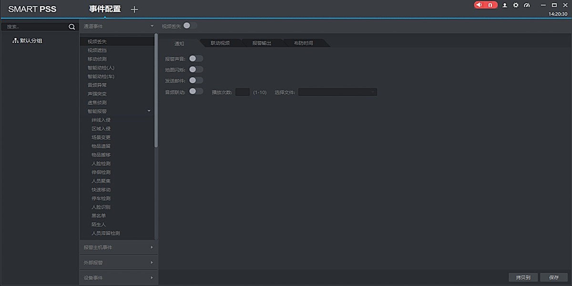
Task: Click the search magnifier icon
Action: (x=72, y=27)
